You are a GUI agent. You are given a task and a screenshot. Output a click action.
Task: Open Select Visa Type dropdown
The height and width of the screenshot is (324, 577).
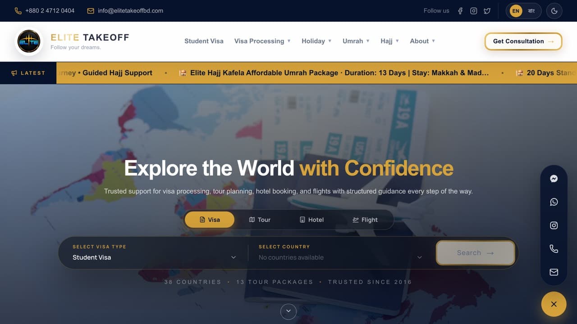(154, 253)
